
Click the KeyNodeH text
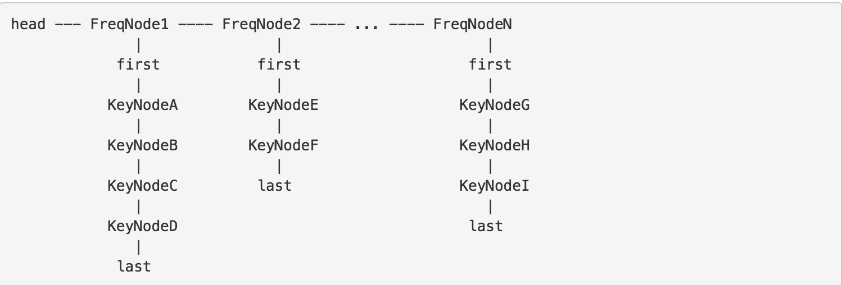(495, 146)
